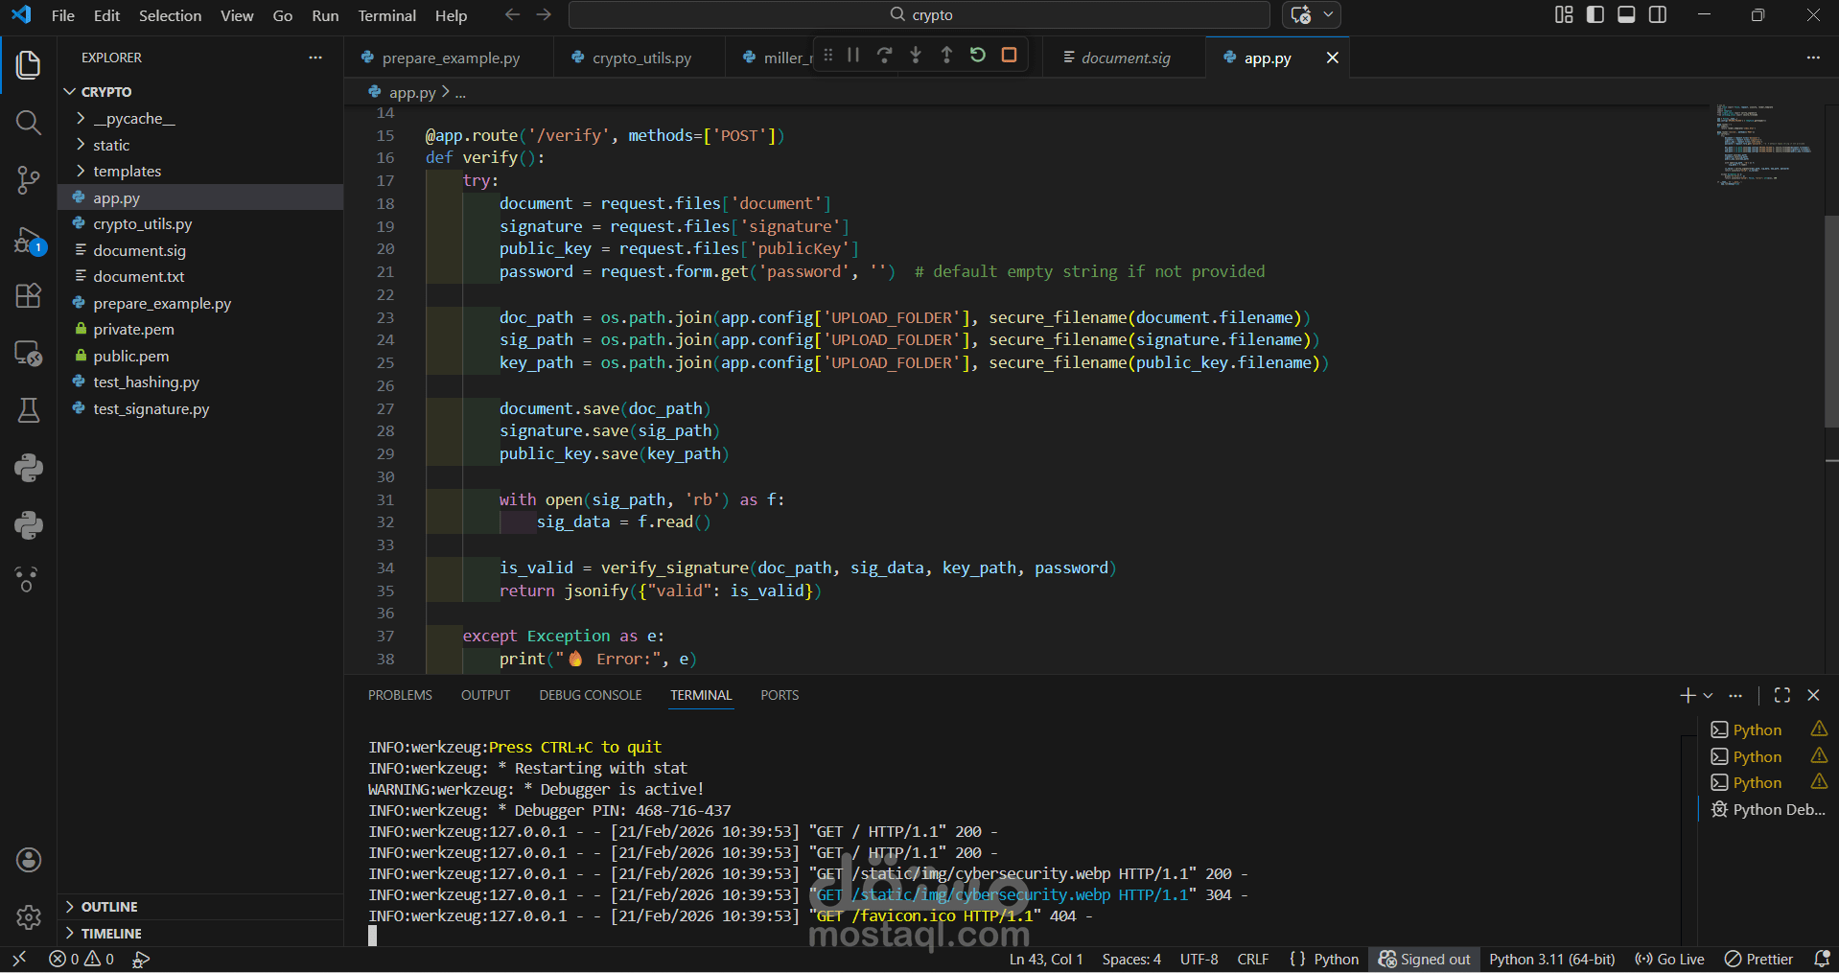Open the Testing flask view
1839x973 pixels.
[28, 410]
